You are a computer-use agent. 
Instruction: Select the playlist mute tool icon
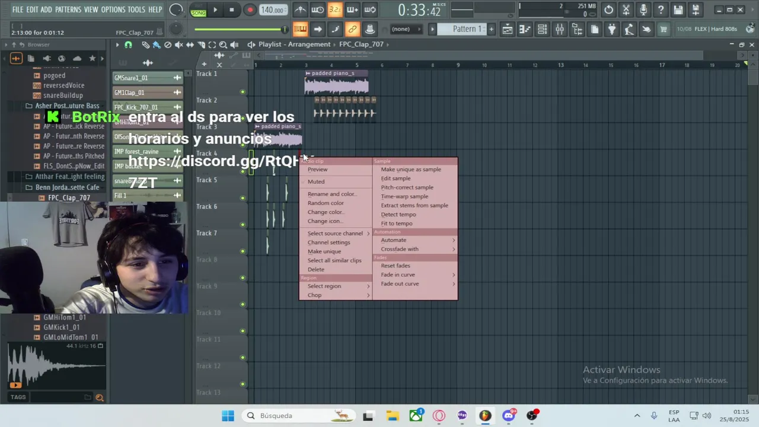point(178,44)
